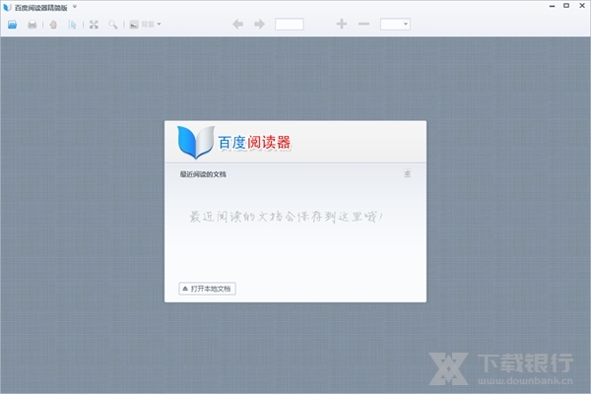Select the Hand pan tool
Viewport: 591px width, 394px height.
(x=53, y=25)
